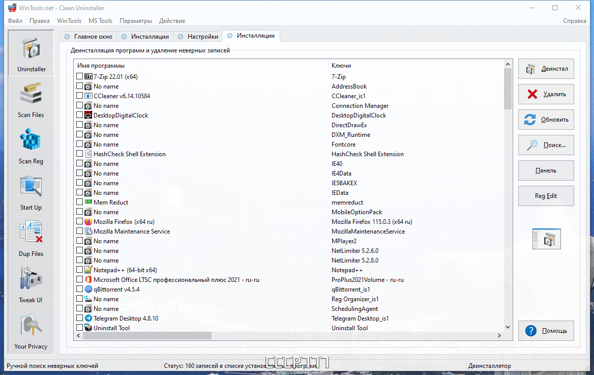The width and height of the screenshot is (594, 375).
Task: Switch to the Настройки tab
Action: click(198, 37)
